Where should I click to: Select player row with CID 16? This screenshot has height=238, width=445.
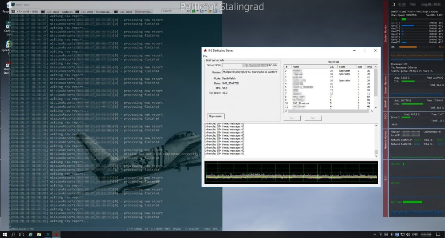pyautogui.click(x=329, y=81)
